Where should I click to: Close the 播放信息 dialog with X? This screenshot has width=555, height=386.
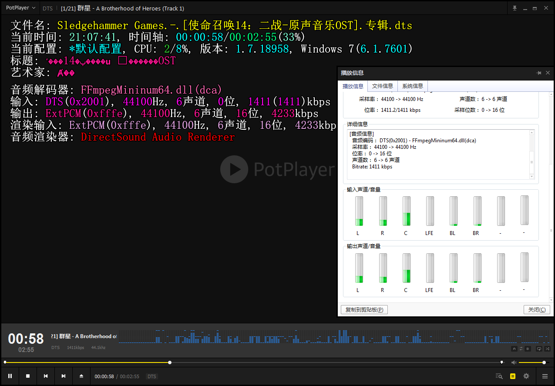point(548,73)
